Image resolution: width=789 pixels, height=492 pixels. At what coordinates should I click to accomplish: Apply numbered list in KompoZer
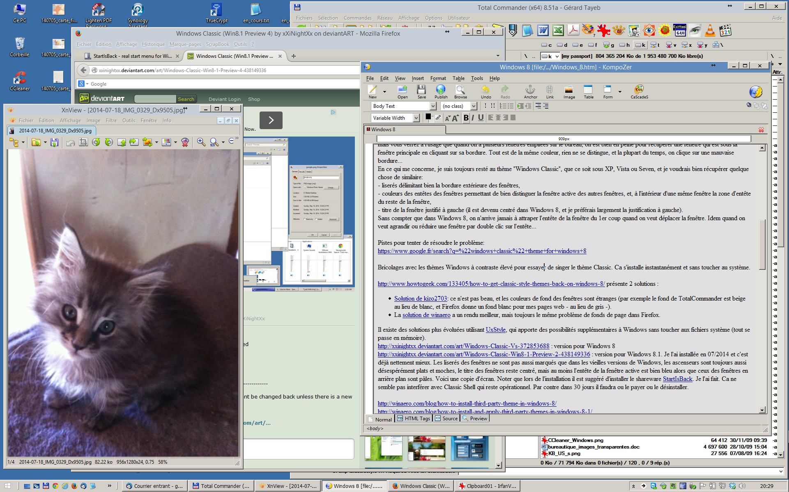503,106
